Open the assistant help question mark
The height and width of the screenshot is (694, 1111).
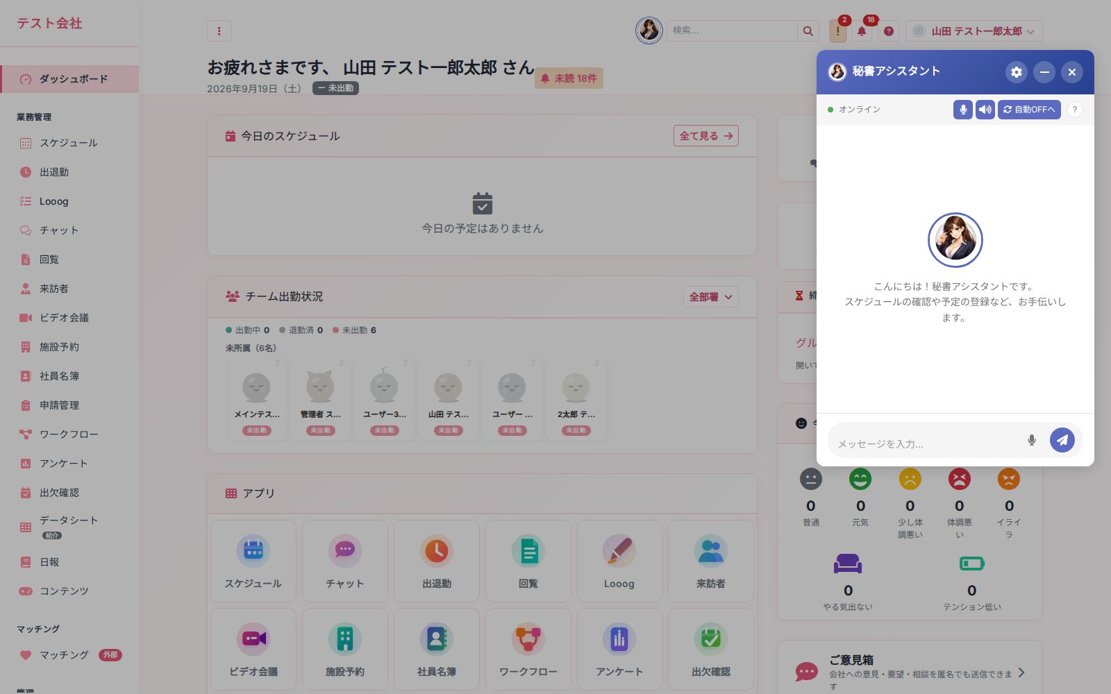tap(1074, 110)
